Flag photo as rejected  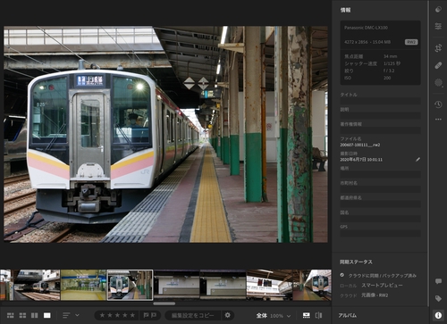[154, 315]
